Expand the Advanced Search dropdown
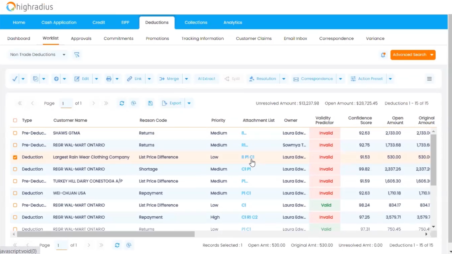Image resolution: width=452 pixels, height=254 pixels. [x=432, y=55]
